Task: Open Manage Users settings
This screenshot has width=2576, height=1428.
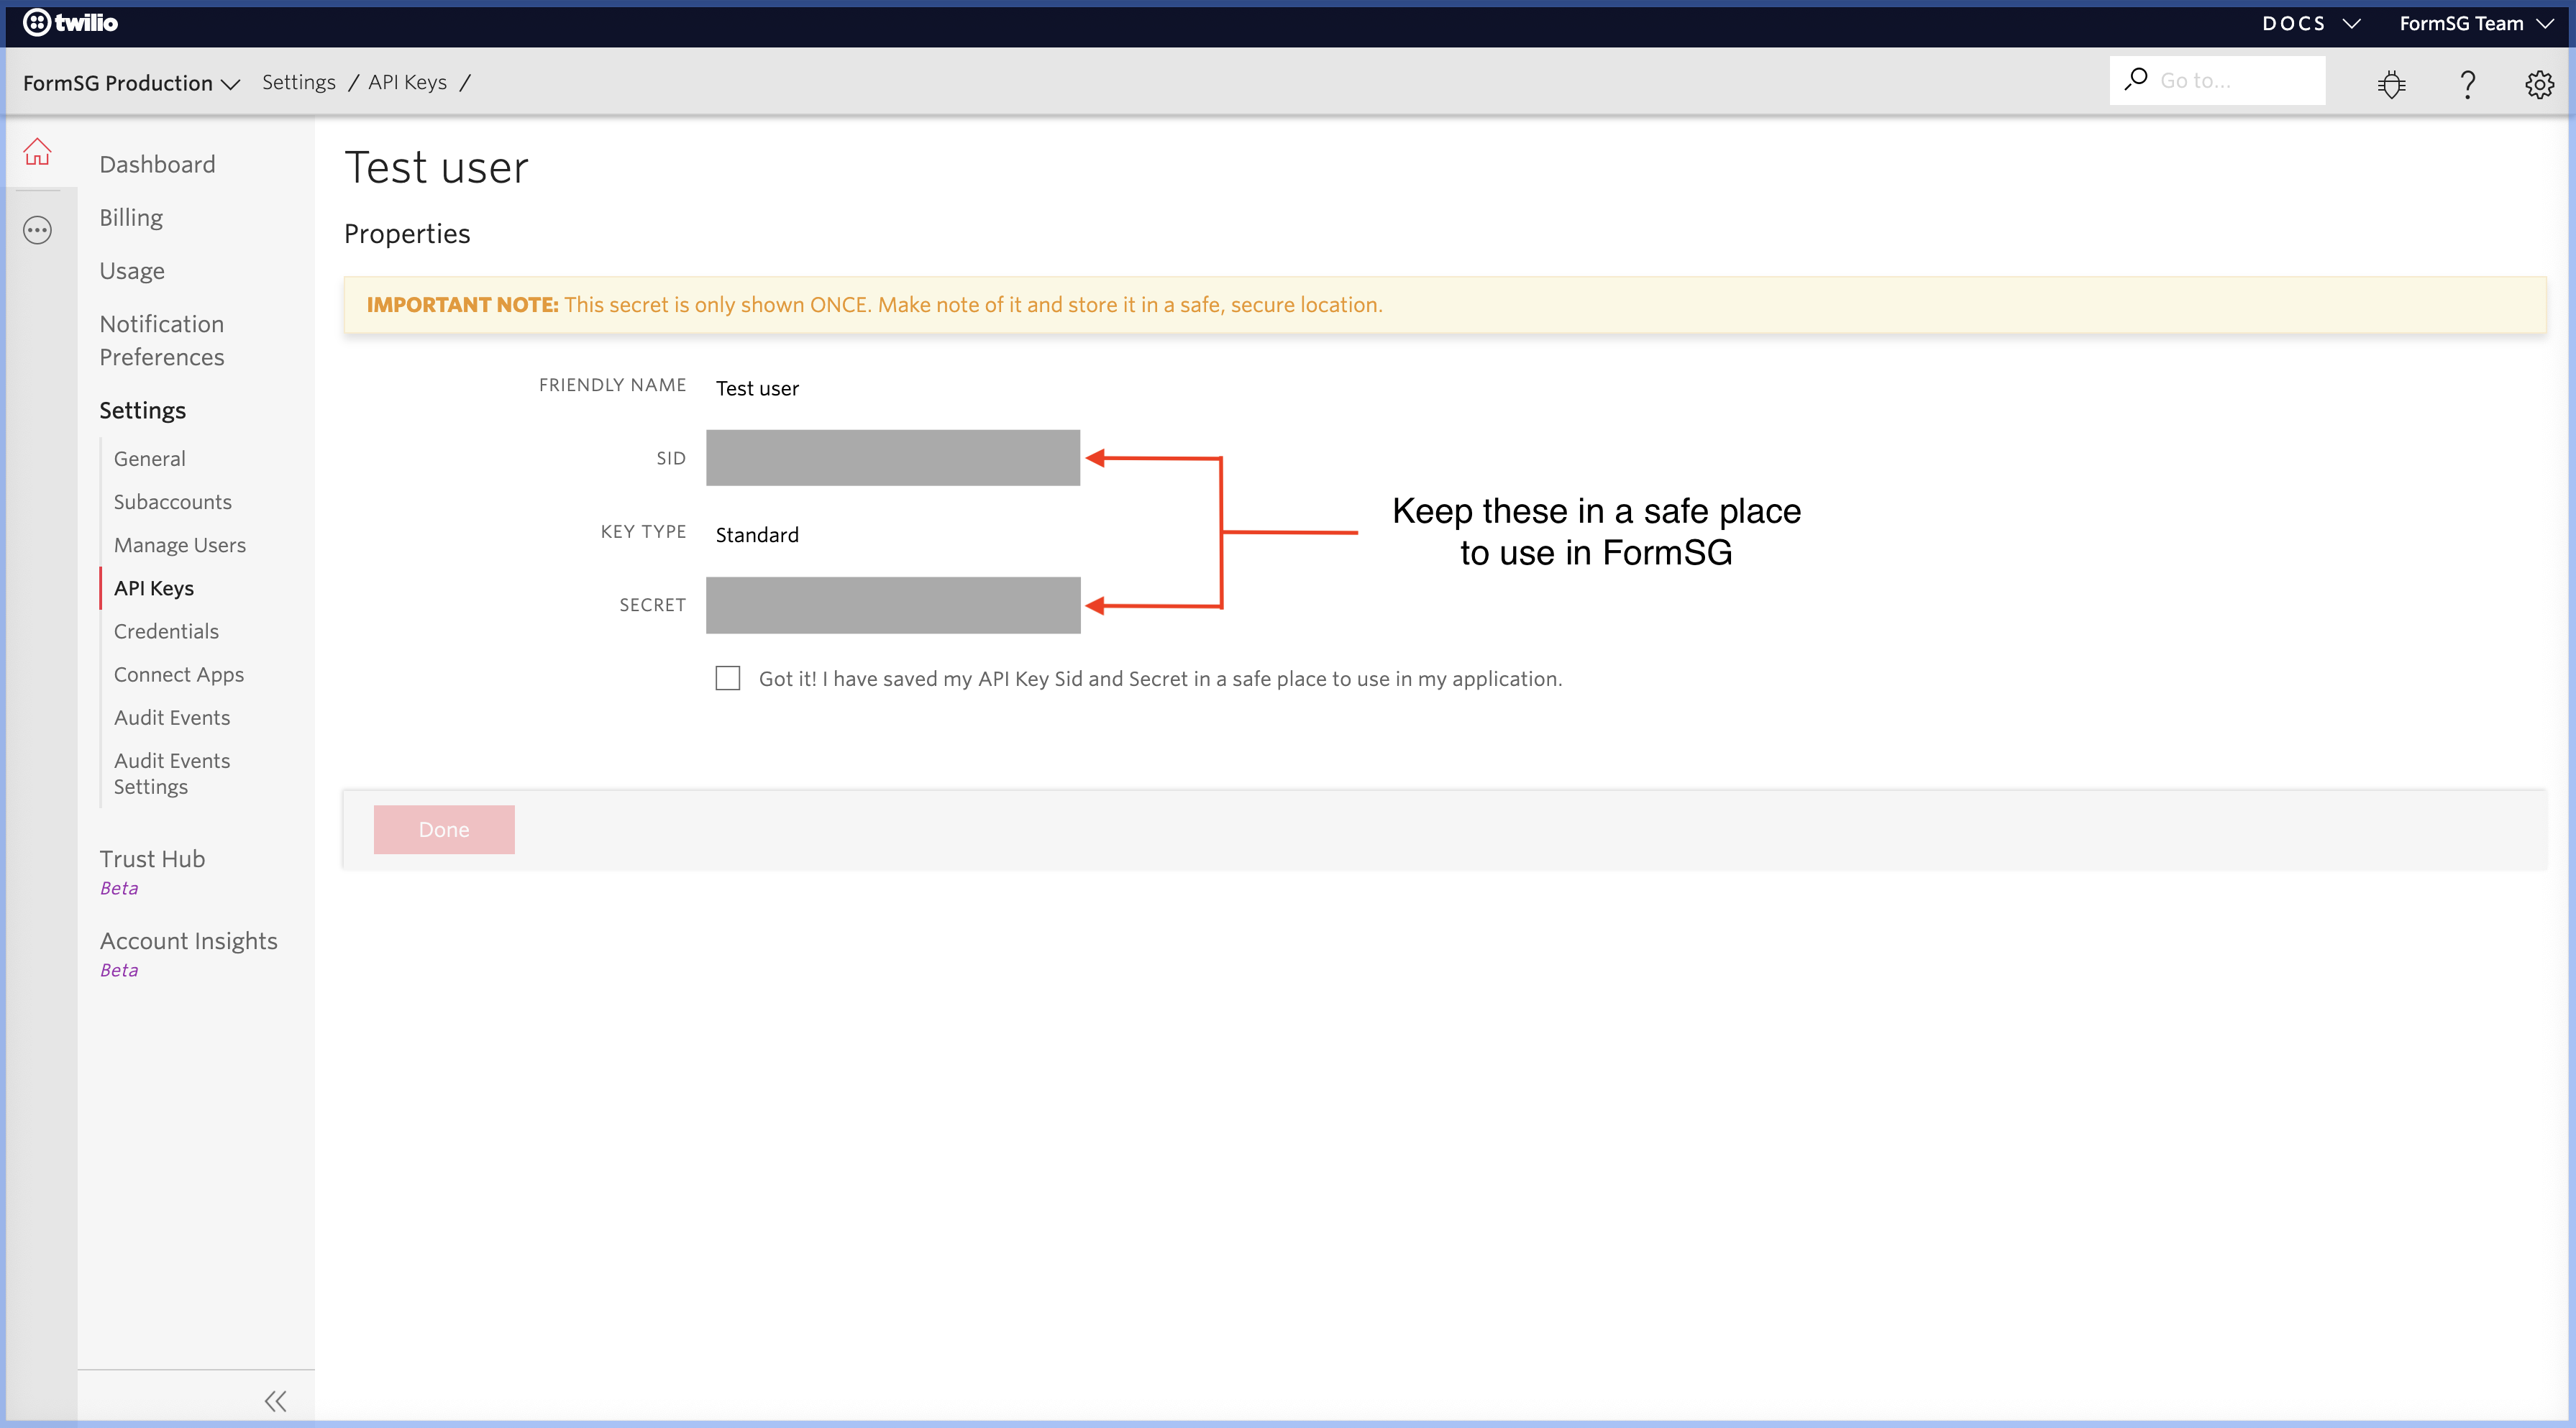Action: [x=180, y=544]
